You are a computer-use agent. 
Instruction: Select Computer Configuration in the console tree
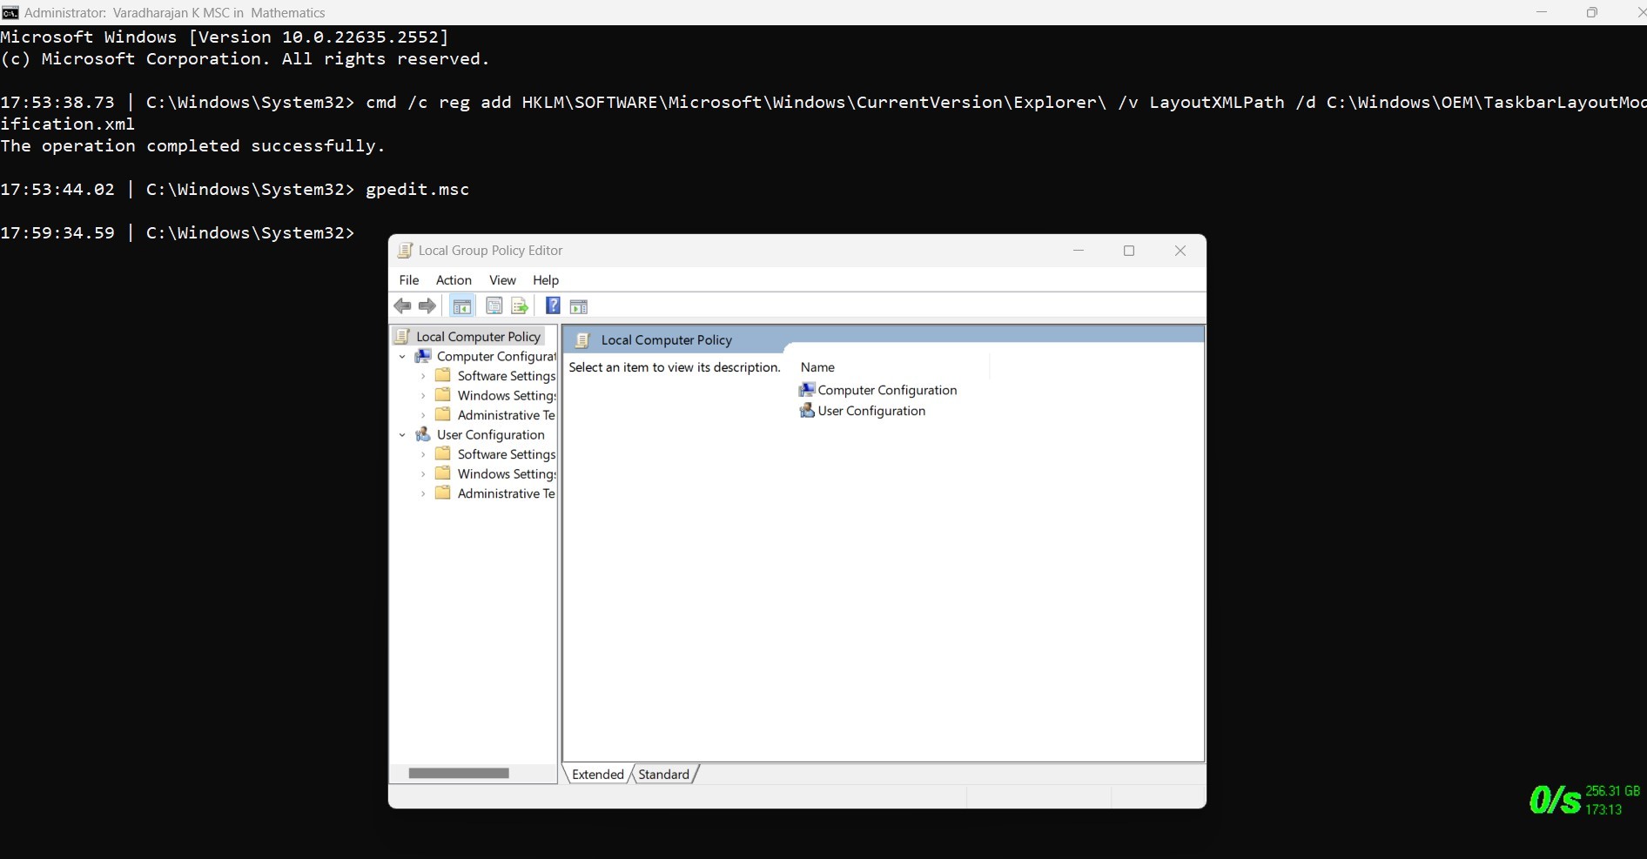496,357
